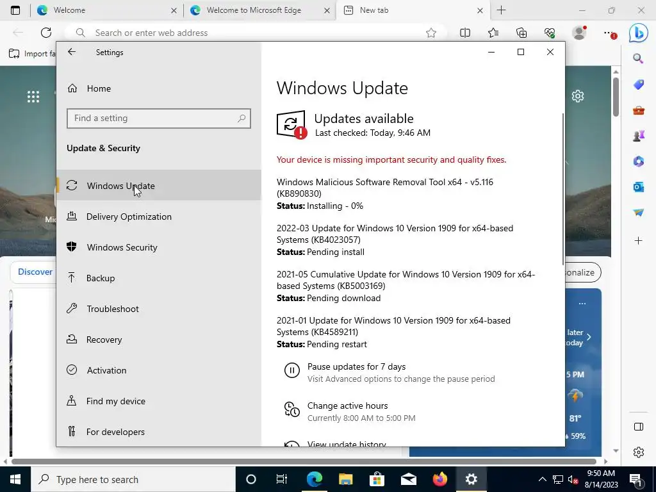
Task: Open Windows Security section
Action: pyautogui.click(x=159, y=247)
